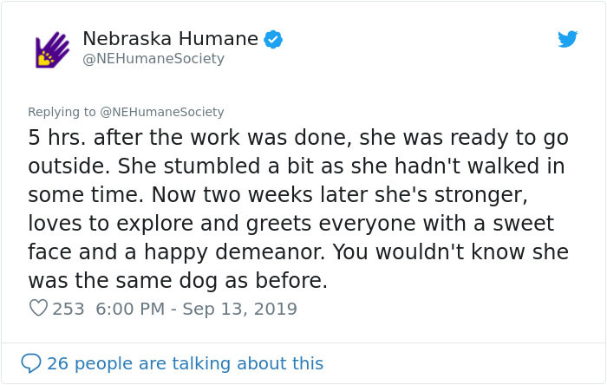Open the Nebraska Humane display name
The image size is (607, 385).
pyautogui.click(x=170, y=38)
